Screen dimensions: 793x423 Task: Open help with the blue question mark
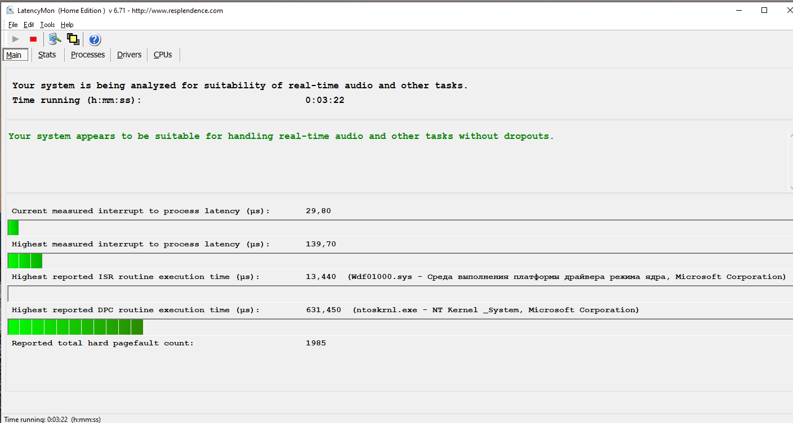tap(95, 39)
